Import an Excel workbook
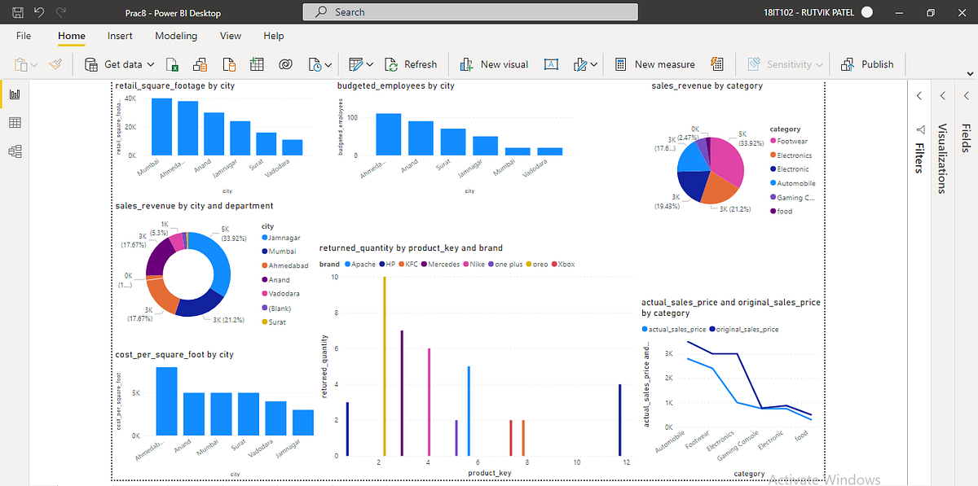 point(171,63)
